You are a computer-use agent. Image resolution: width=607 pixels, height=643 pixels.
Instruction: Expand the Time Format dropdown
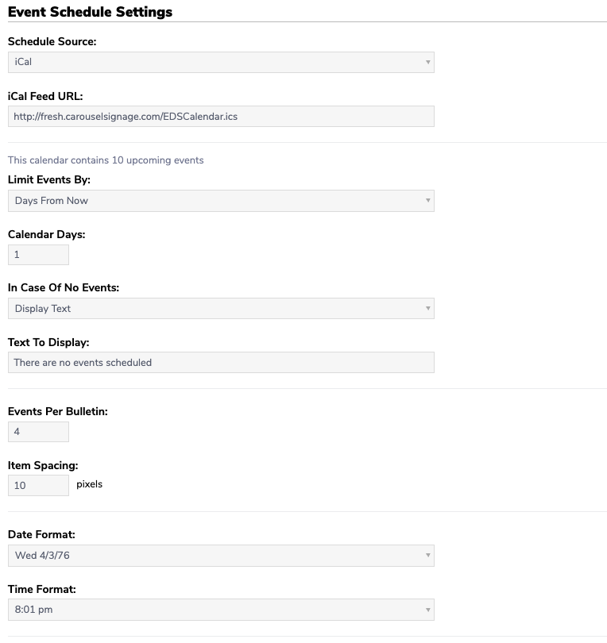click(221, 610)
